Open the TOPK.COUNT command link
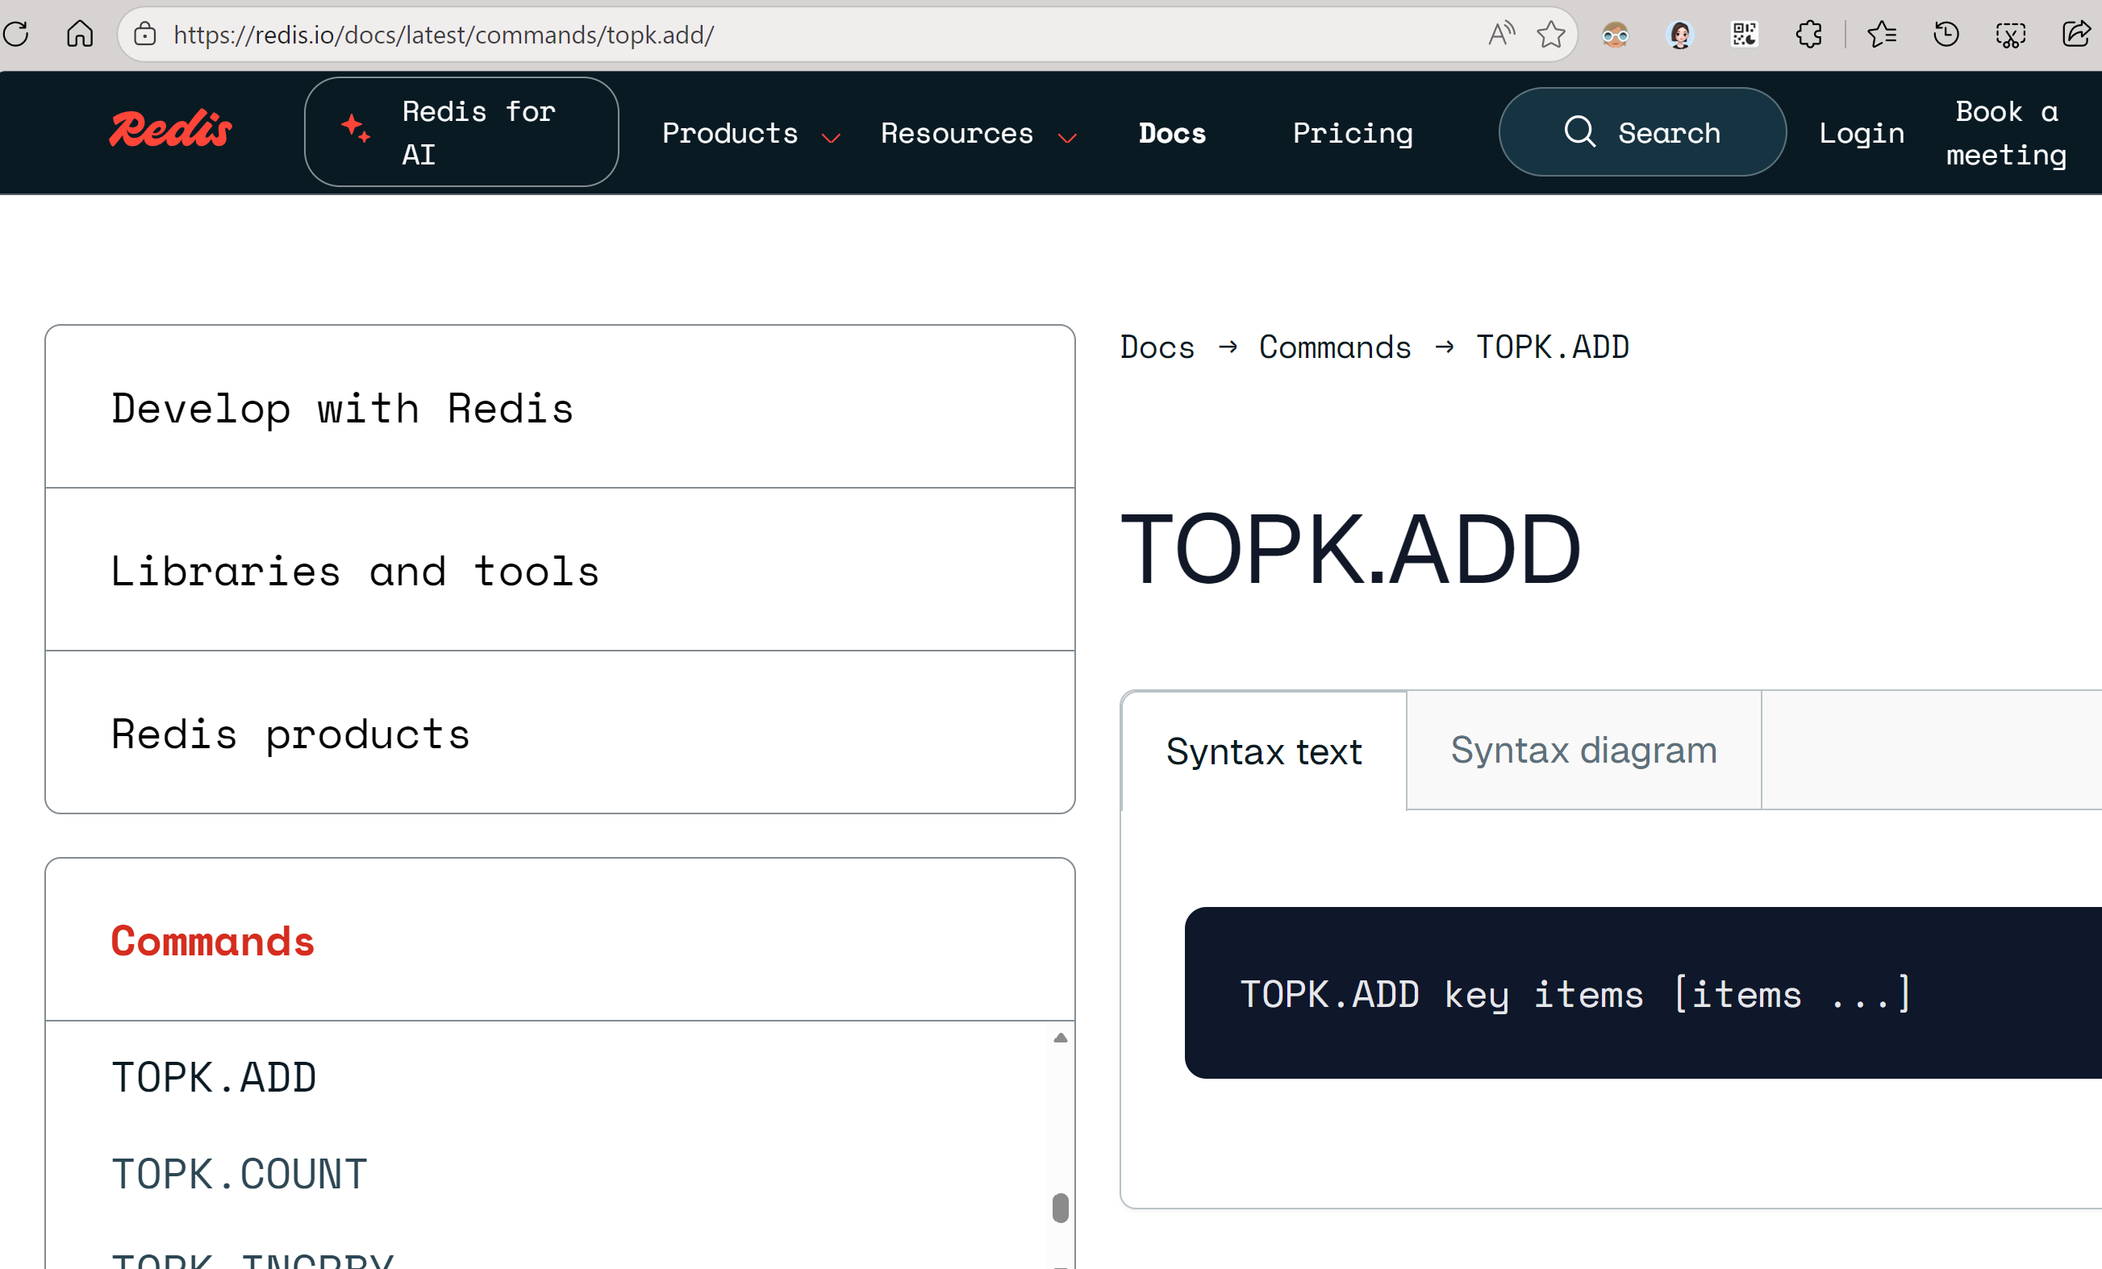Image resolution: width=2102 pixels, height=1269 pixels. pyautogui.click(x=239, y=1174)
